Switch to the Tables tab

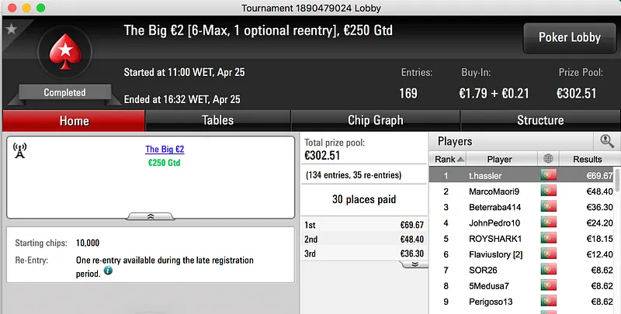coord(217,120)
